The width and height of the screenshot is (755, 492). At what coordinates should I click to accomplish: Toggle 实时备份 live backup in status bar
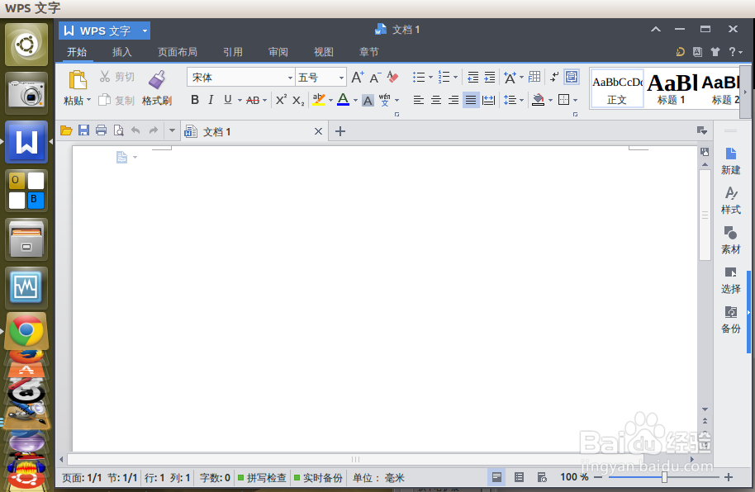point(318,478)
